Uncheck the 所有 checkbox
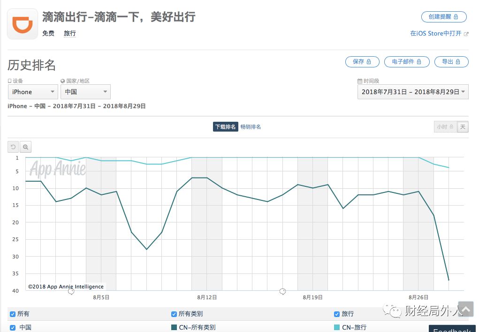This screenshot has width=479, height=332. [13, 314]
